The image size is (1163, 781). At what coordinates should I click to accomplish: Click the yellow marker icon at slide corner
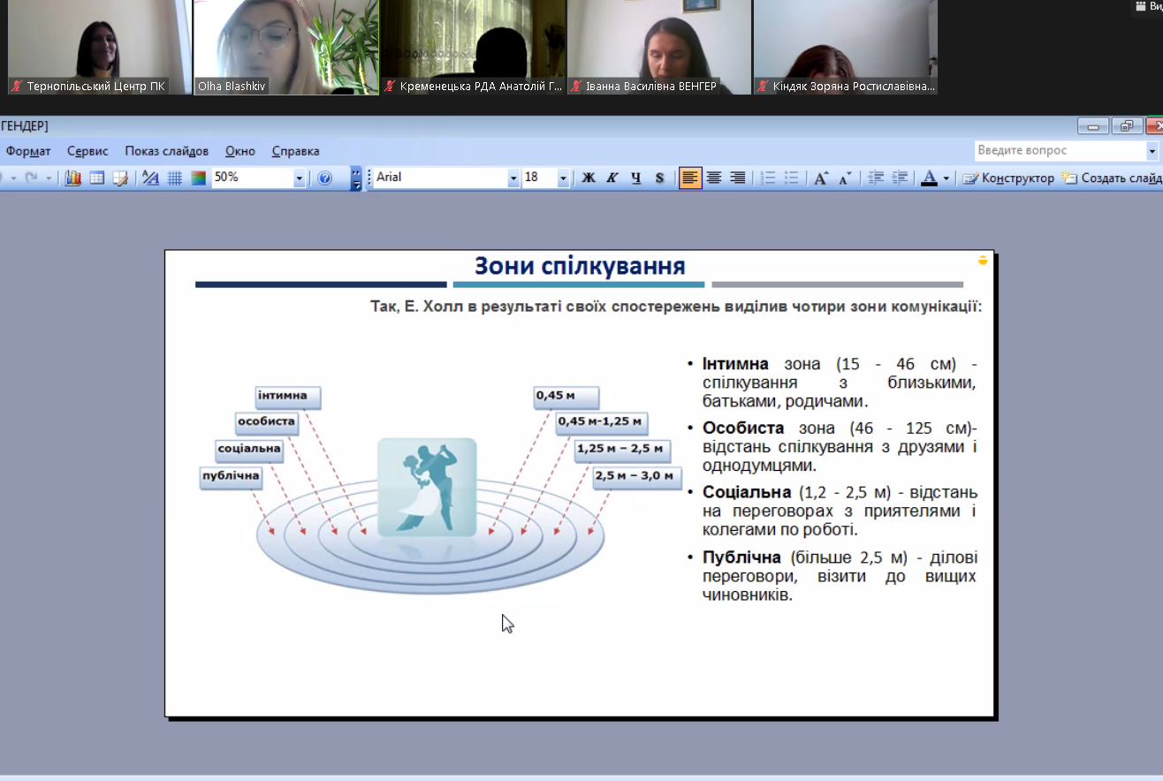point(983,260)
